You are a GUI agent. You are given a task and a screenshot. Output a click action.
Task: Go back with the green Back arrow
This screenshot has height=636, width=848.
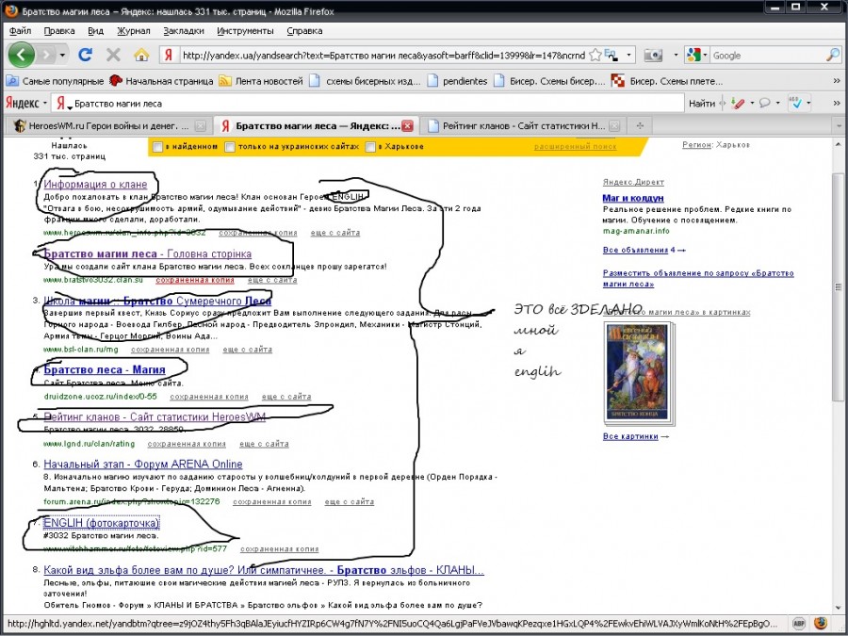click(x=22, y=55)
